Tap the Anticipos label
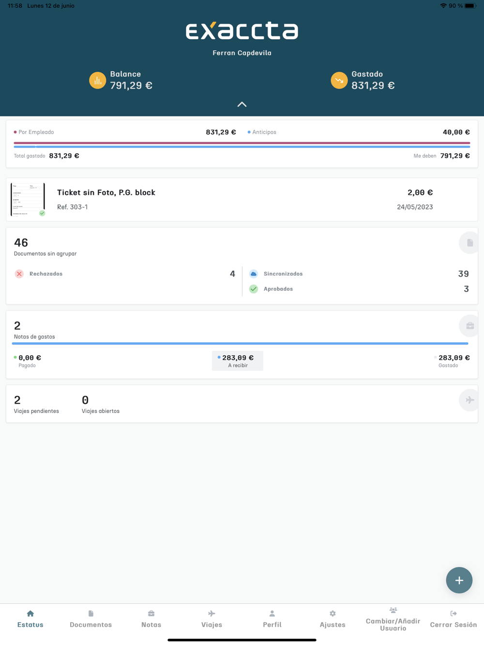The width and height of the screenshot is (484, 645). pos(264,132)
